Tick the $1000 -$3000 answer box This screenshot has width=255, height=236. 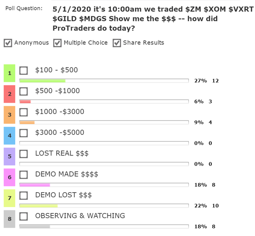[x=24, y=112]
